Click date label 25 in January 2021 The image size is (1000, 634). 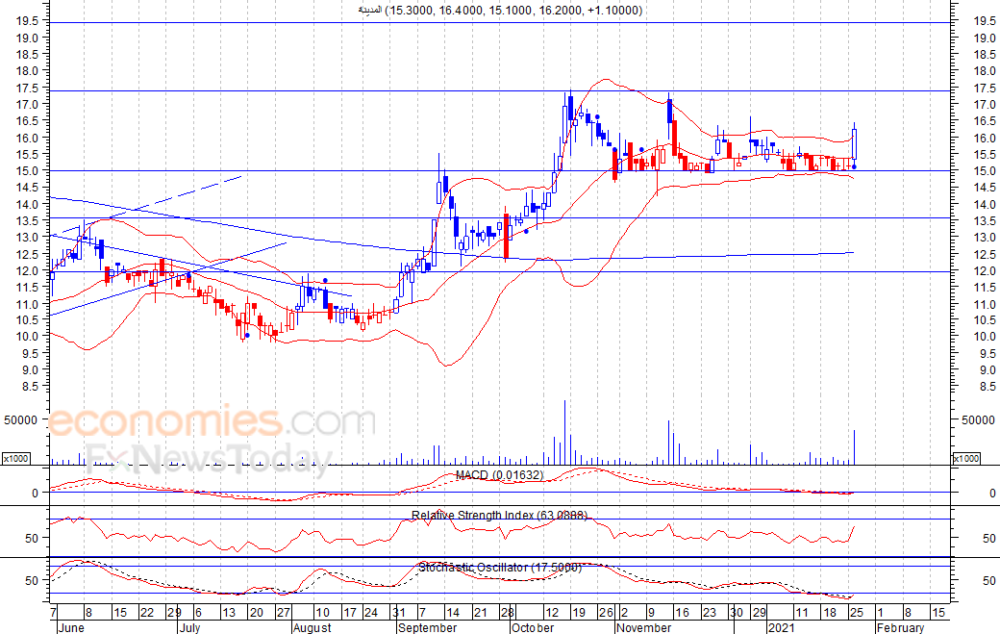(x=857, y=613)
